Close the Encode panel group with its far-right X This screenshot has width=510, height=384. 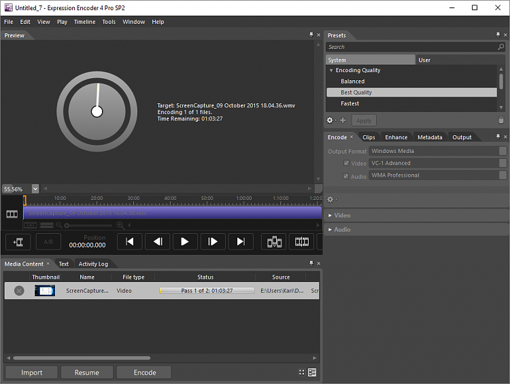tap(505, 137)
